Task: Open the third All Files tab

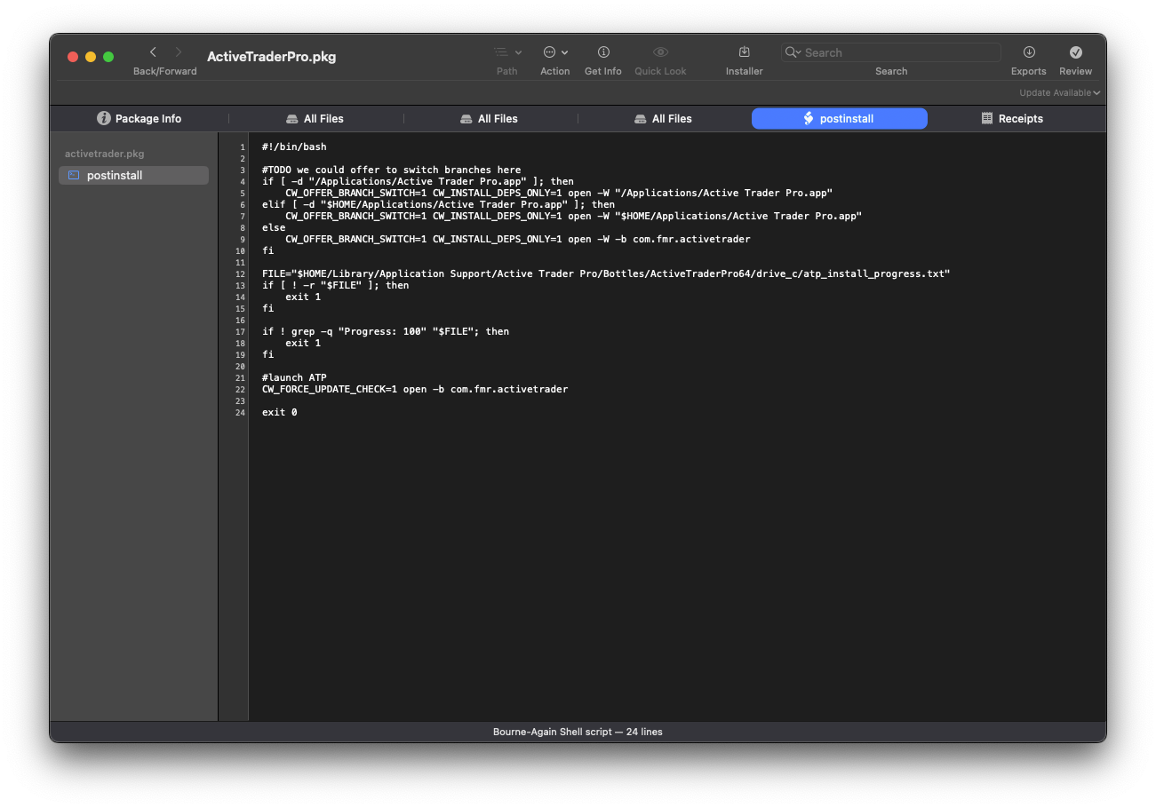Action: 664,118
